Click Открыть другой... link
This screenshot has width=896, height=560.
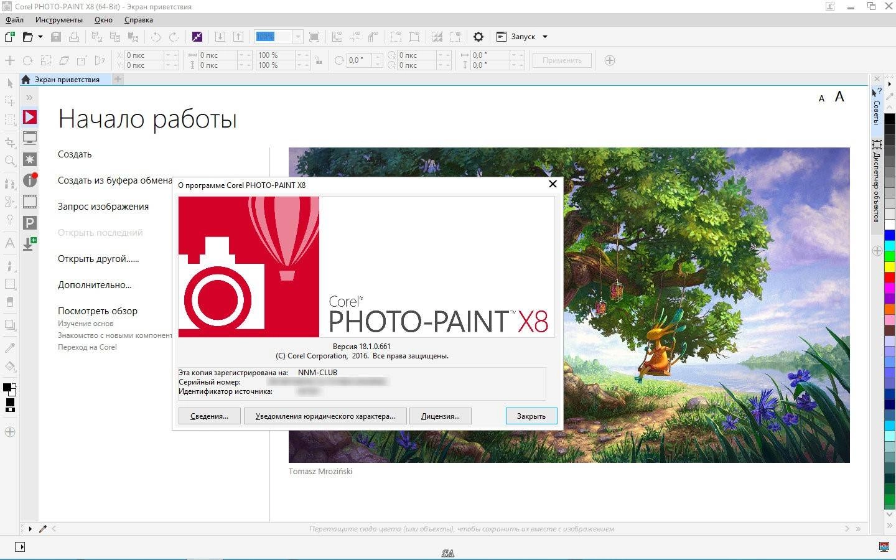98,259
